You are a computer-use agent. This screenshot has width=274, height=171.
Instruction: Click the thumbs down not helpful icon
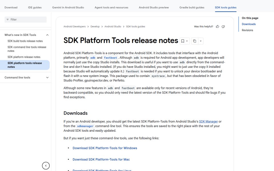[x=223, y=27]
